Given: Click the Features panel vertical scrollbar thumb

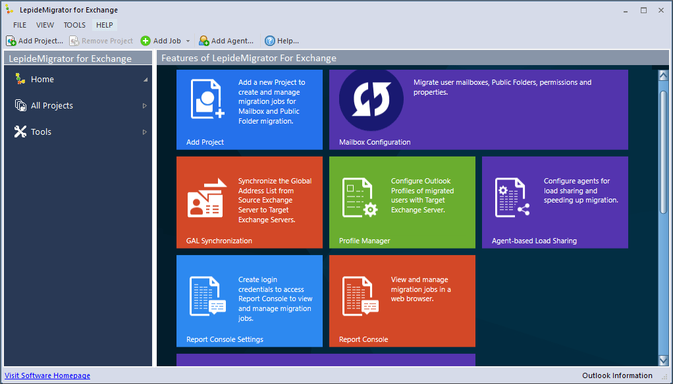Looking at the screenshot, I should 663,151.
